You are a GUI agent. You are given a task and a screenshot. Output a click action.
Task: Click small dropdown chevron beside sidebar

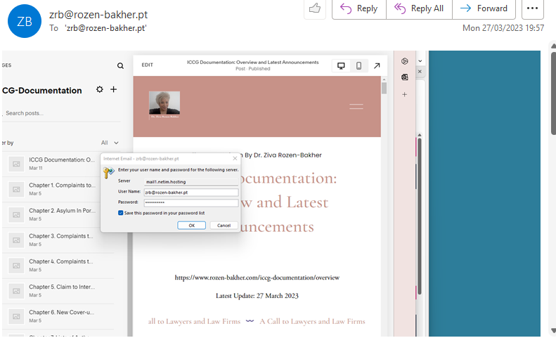(x=420, y=61)
